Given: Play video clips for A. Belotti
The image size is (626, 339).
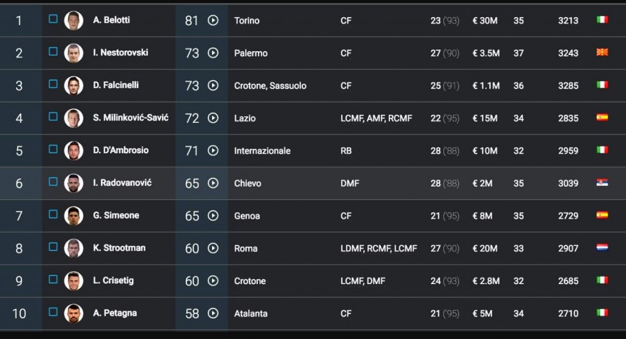Looking at the screenshot, I should coord(213,20).
